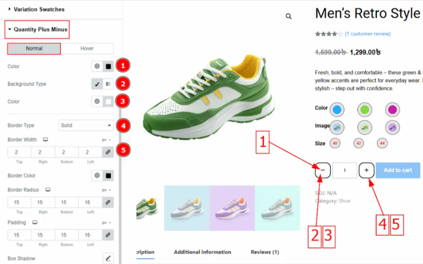Choose the blue Color swatch
Image resolution: width=423 pixels, height=264 pixels.
pyautogui.click(x=337, y=110)
